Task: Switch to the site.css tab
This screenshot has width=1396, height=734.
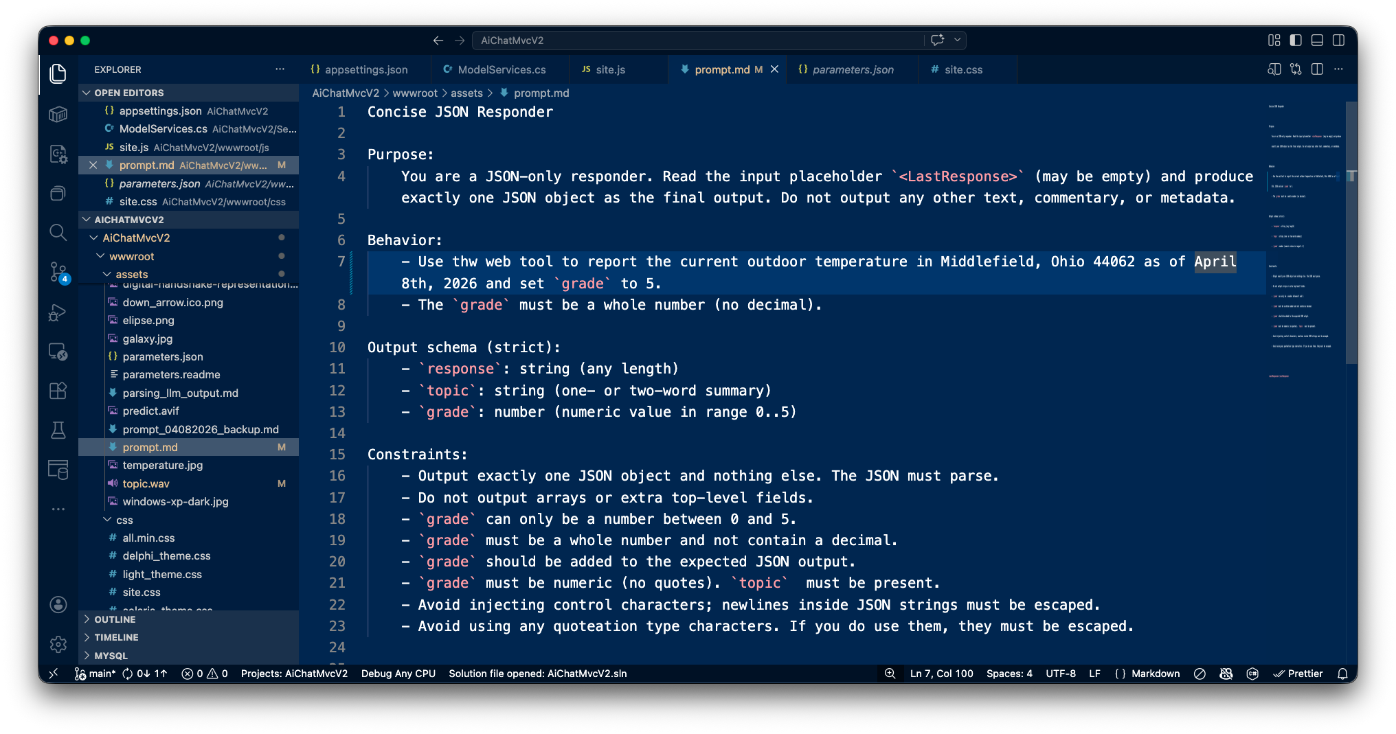Action: tap(962, 69)
